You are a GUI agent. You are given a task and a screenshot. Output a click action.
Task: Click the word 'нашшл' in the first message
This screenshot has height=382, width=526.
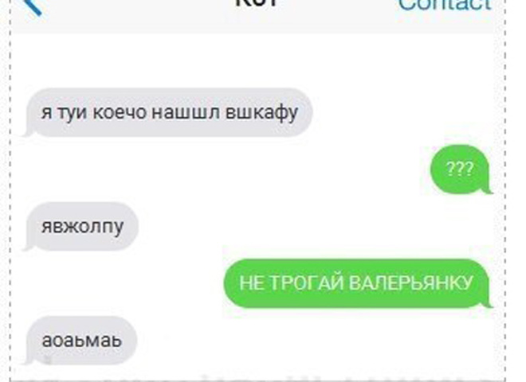pyautogui.click(x=186, y=112)
